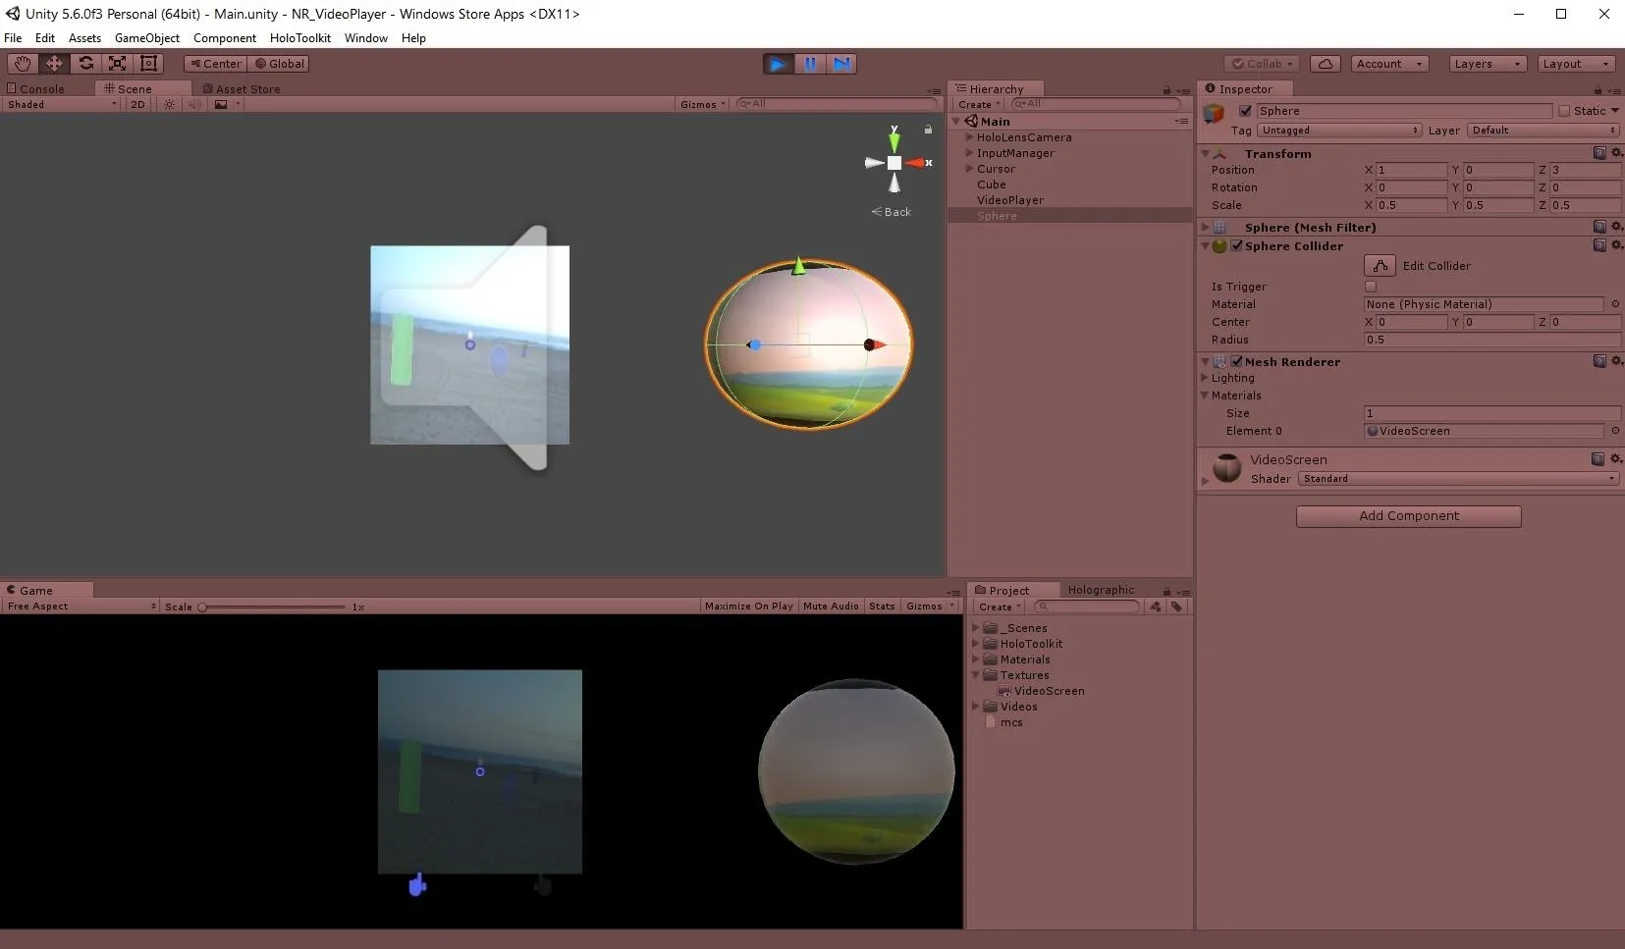Toggle scene audio speaker icon
1625x949 pixels.
point(194,104)
